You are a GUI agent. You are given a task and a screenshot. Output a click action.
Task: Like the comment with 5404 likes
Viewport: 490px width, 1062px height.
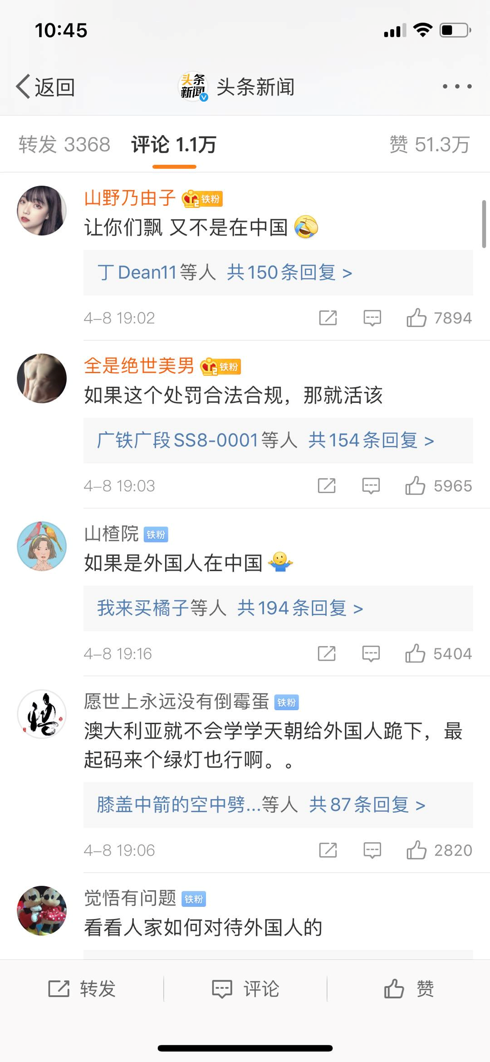click(438, 654)
